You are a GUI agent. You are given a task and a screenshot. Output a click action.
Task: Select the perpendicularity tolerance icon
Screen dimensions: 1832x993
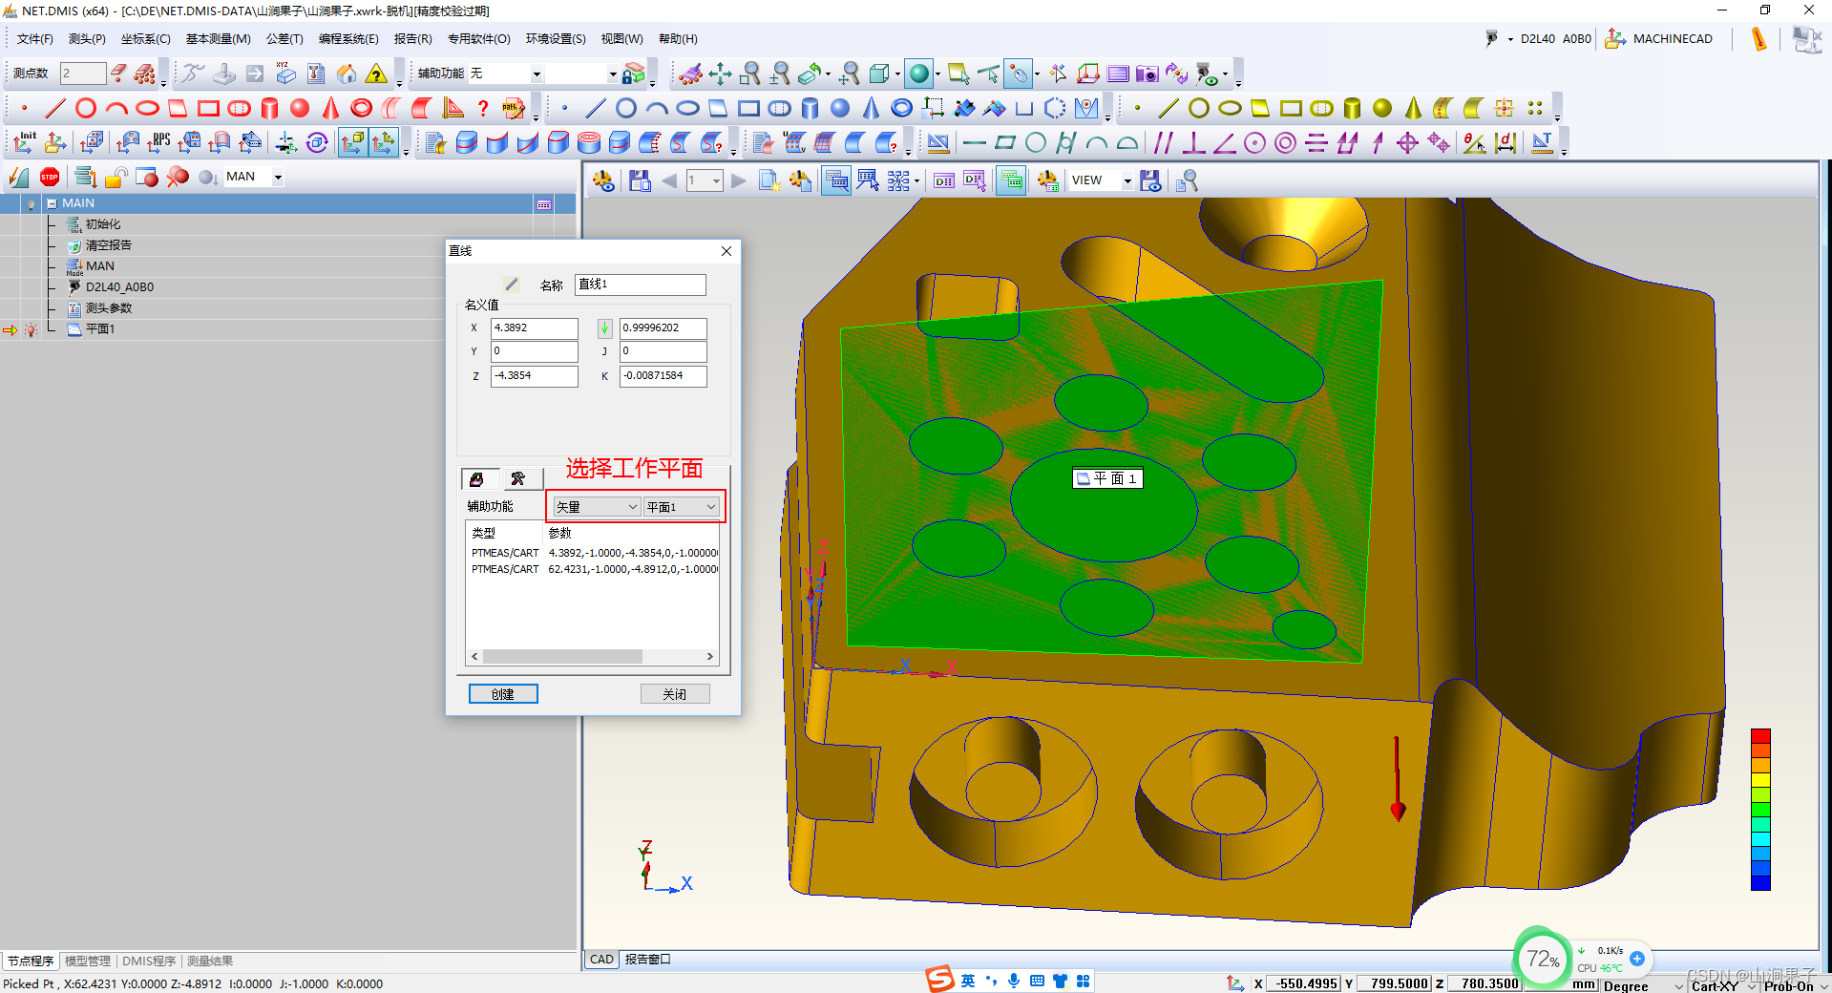click(x=1193, y=142)
